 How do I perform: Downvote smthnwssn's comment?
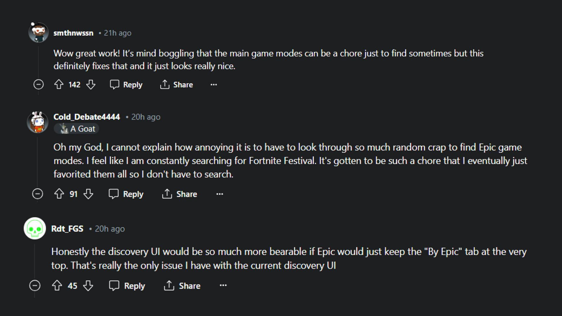coord(91,85)
